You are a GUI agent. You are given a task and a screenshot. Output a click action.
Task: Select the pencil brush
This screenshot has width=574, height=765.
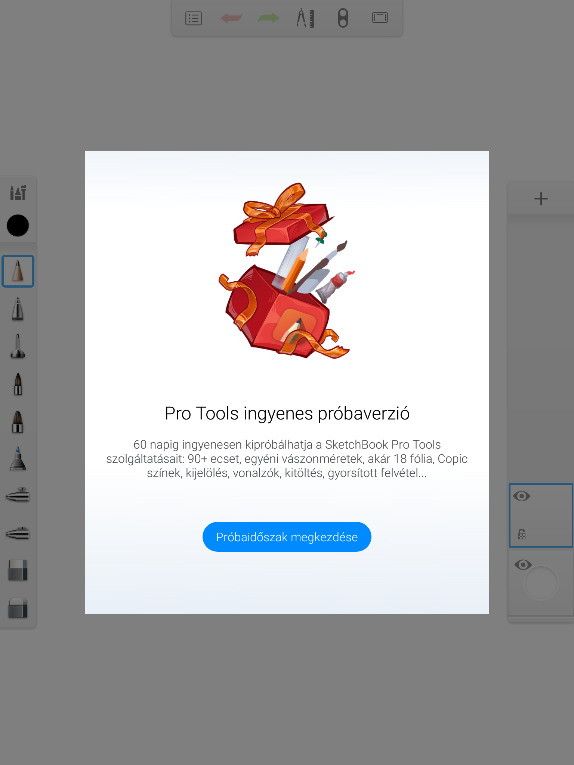(x=18, y=271)
